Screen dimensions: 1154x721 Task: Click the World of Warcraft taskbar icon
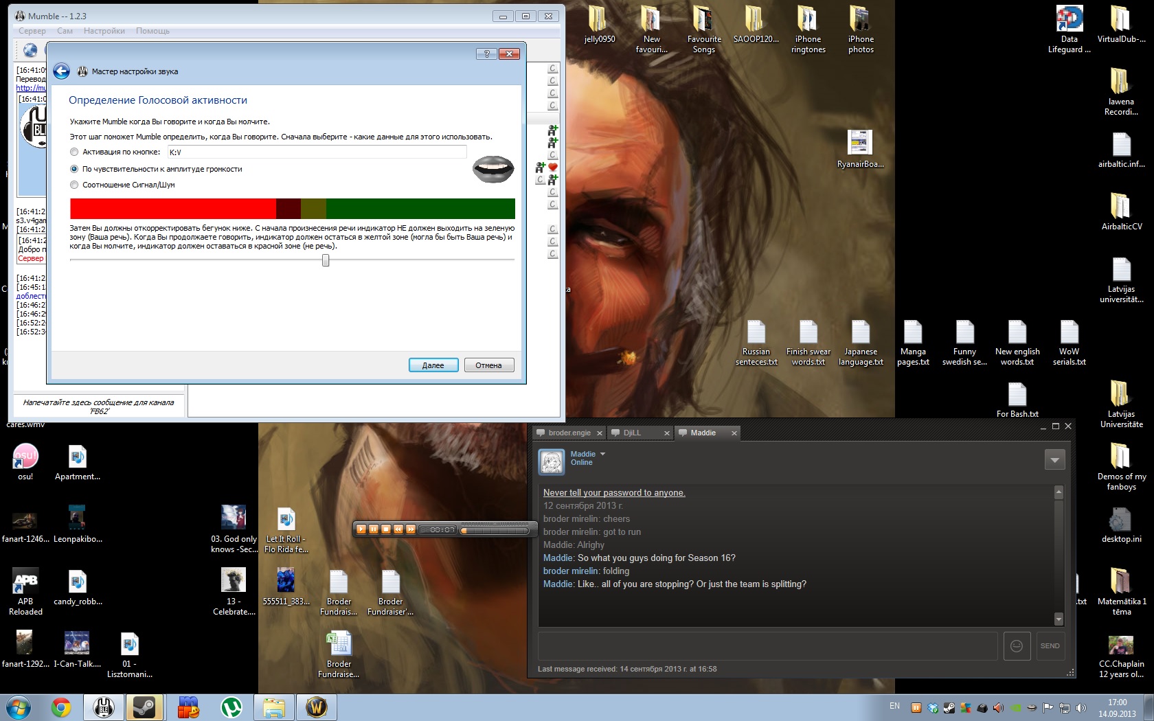(317, 707)
